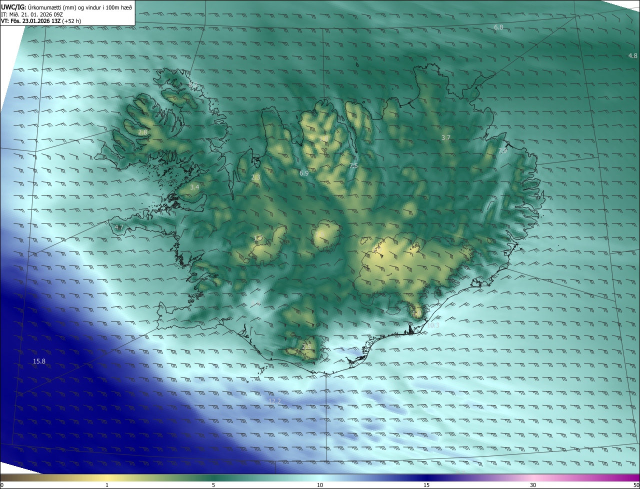Click the 5 tick on the color scale

pos(213,485)
